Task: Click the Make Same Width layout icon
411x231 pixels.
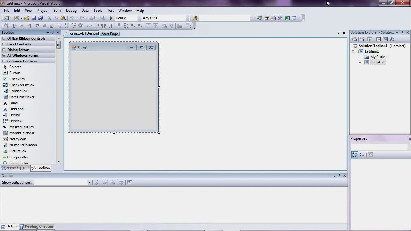Action: coord(60,26)
